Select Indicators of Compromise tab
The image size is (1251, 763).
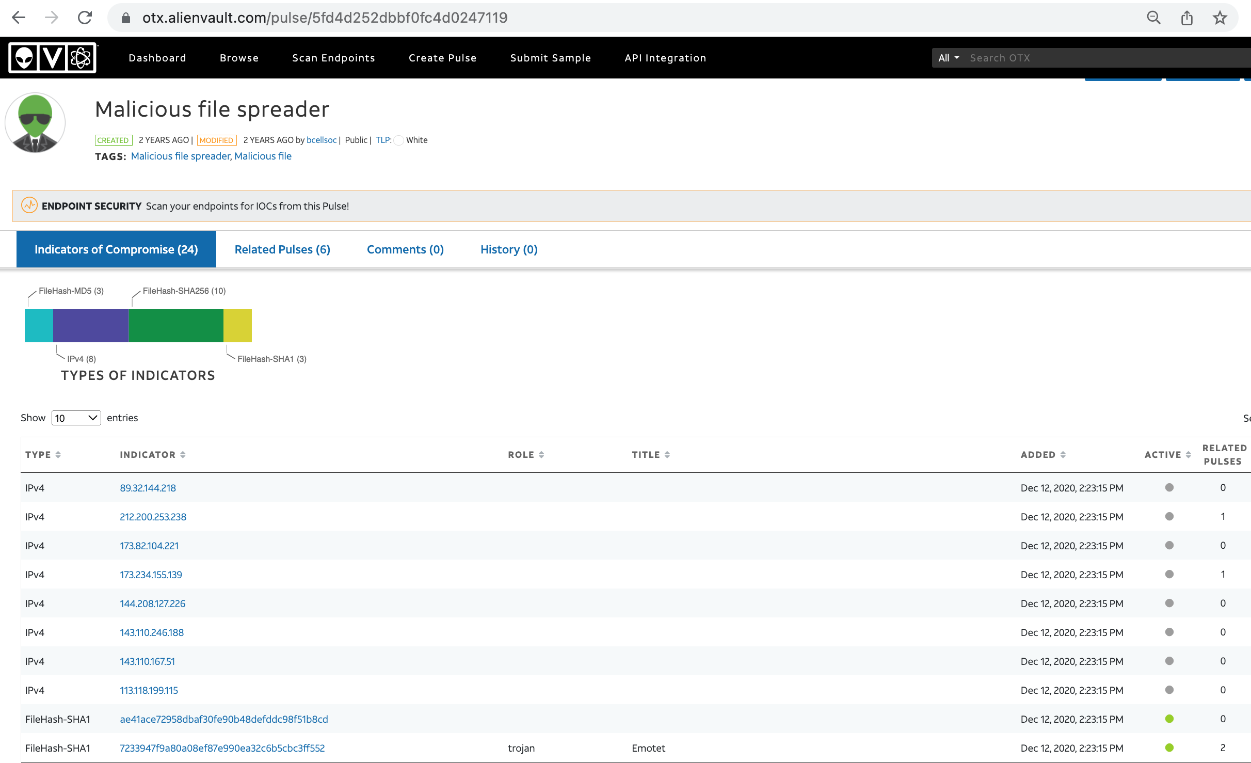[116, 249]
